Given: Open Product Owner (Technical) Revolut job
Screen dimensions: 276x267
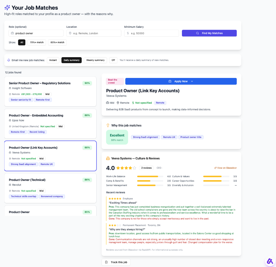Looking at the screenshot, I should (x=50, y=188).
